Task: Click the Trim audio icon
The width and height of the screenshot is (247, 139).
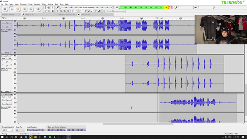Action: [x=68, y=11]
